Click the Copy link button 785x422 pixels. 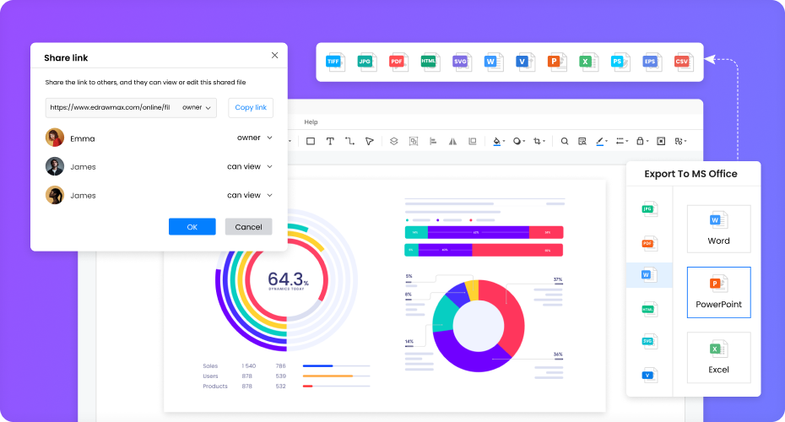(251, 107)
